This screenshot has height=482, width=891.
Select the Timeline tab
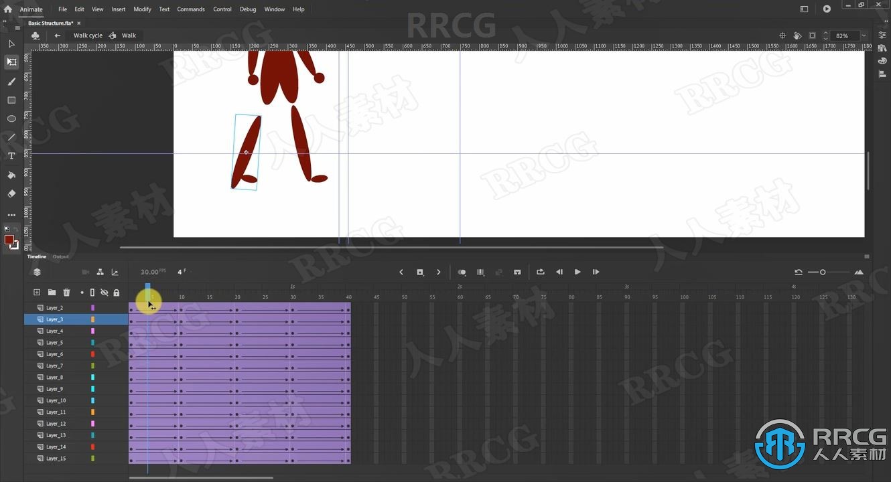click(37, 256)
